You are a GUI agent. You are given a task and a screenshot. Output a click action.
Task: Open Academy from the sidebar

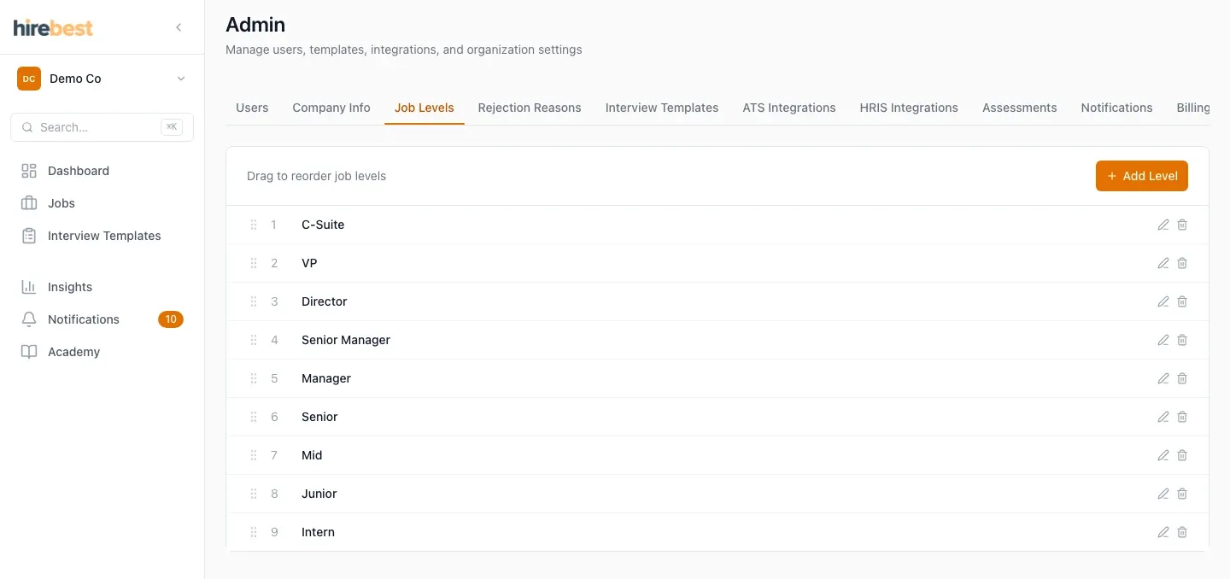[102, 352]
